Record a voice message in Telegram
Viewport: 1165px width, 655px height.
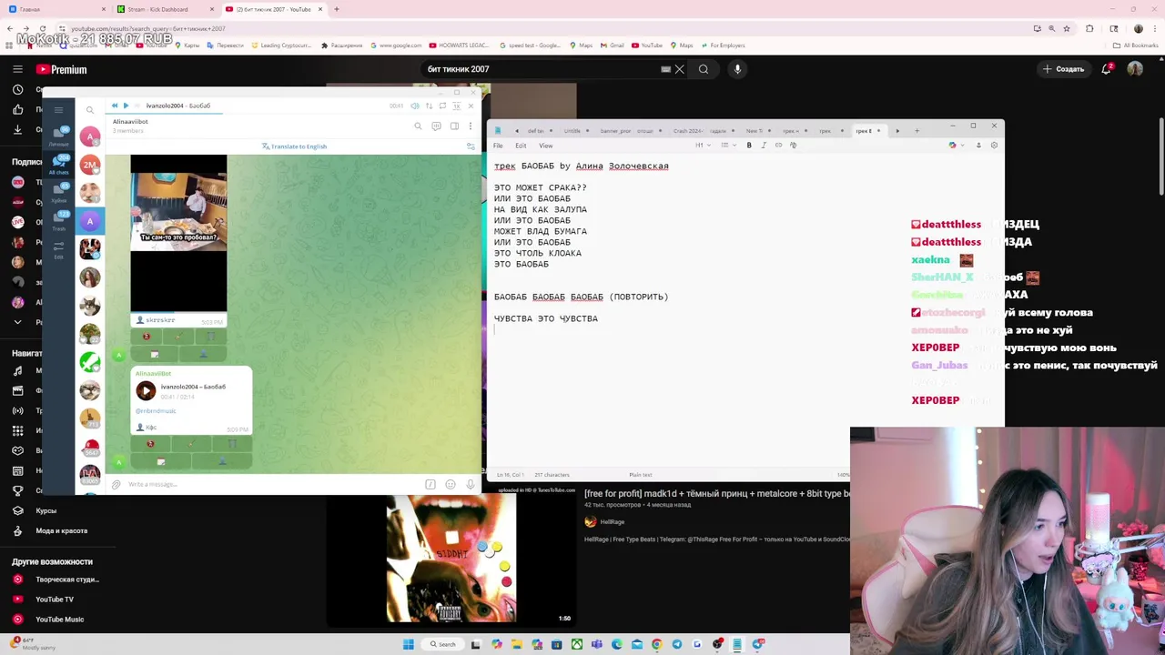pyautogui.click(x=470, y=485)
